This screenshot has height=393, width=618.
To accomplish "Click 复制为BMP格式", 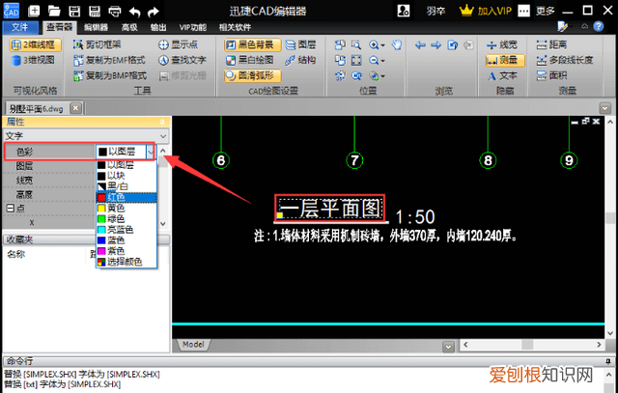I will (x=110, y=75).
